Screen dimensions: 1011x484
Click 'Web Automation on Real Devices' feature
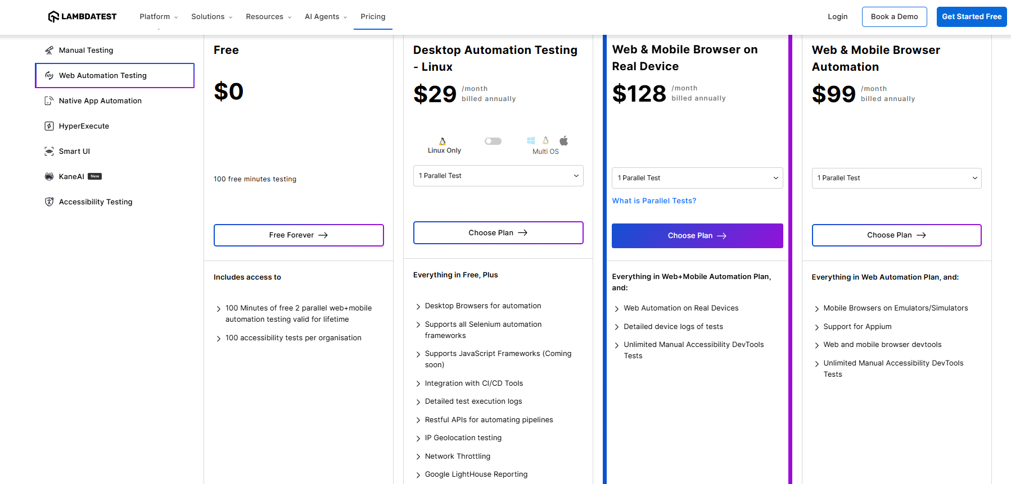click(x=681, y=308)
